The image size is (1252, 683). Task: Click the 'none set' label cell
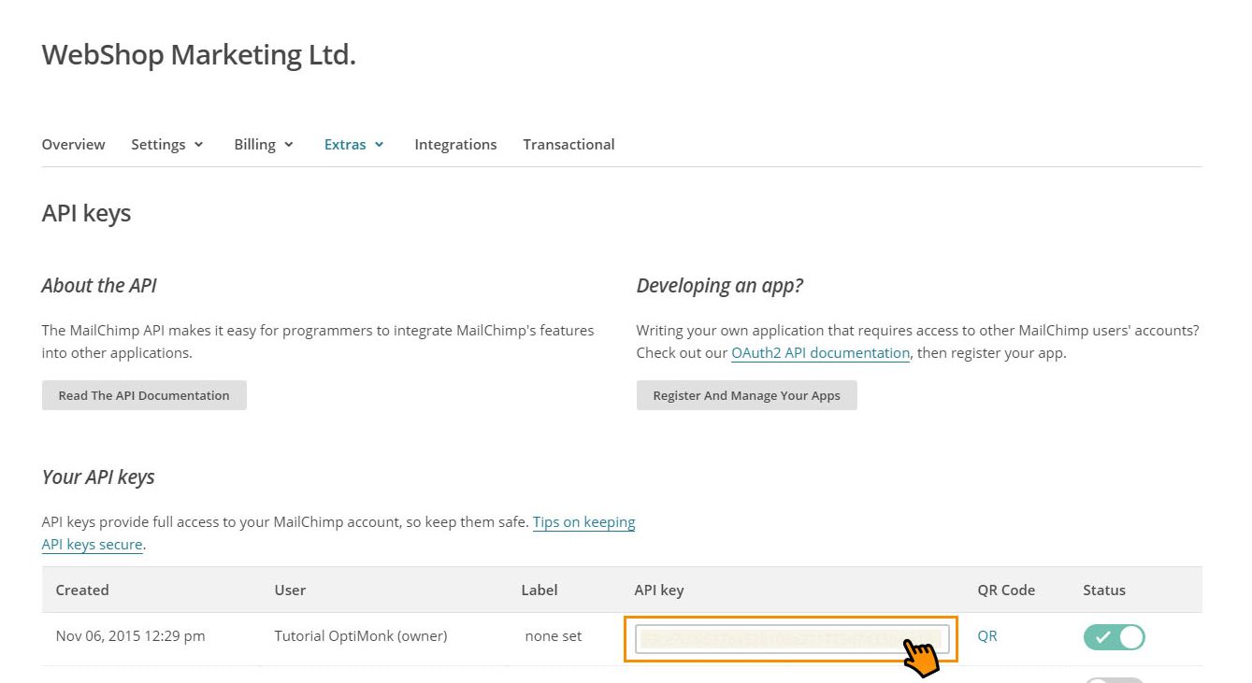click(554, 636)
